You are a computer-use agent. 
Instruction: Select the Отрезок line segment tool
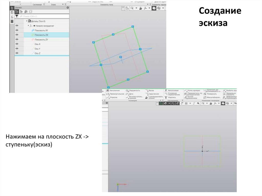(x=112, y=97)
